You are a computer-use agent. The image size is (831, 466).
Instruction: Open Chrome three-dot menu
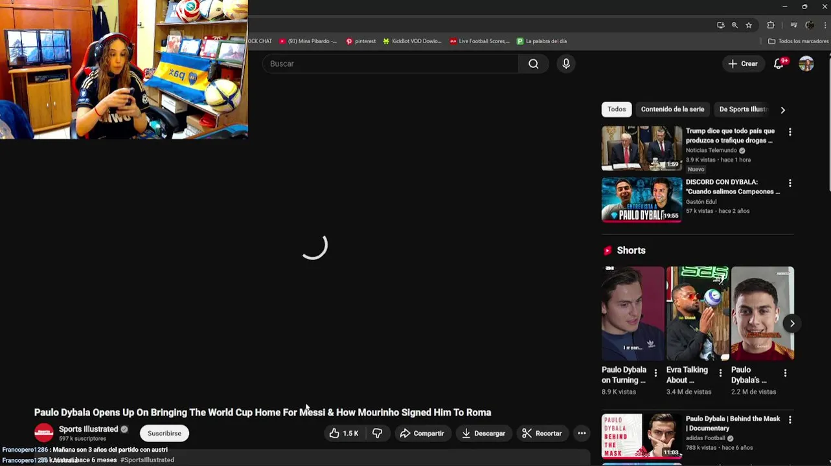(x=825, y=25)
